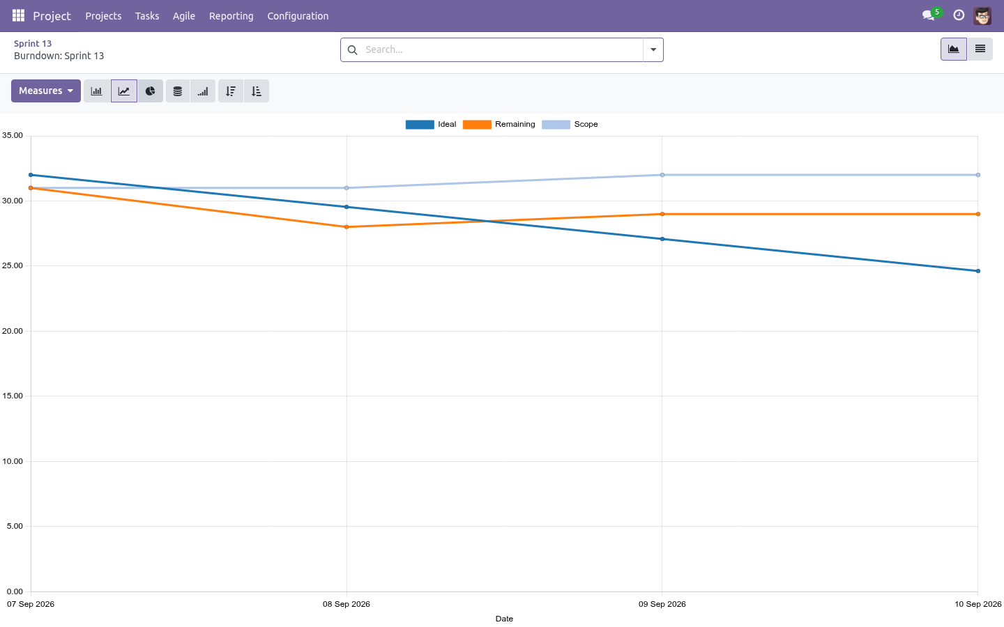Click the "Burndown: Sprint 13" title
Viewport: 1004px width, 627px height.
[x=59, y=56]
